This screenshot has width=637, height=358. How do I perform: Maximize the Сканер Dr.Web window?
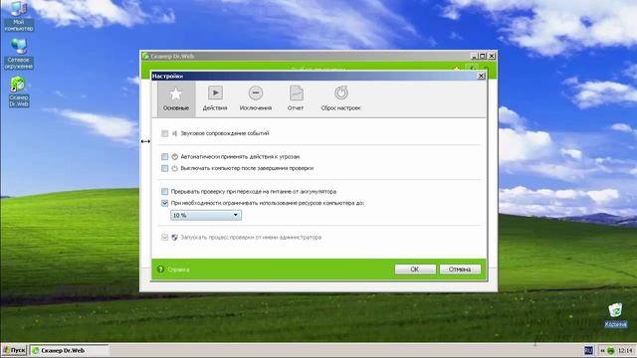483,56
